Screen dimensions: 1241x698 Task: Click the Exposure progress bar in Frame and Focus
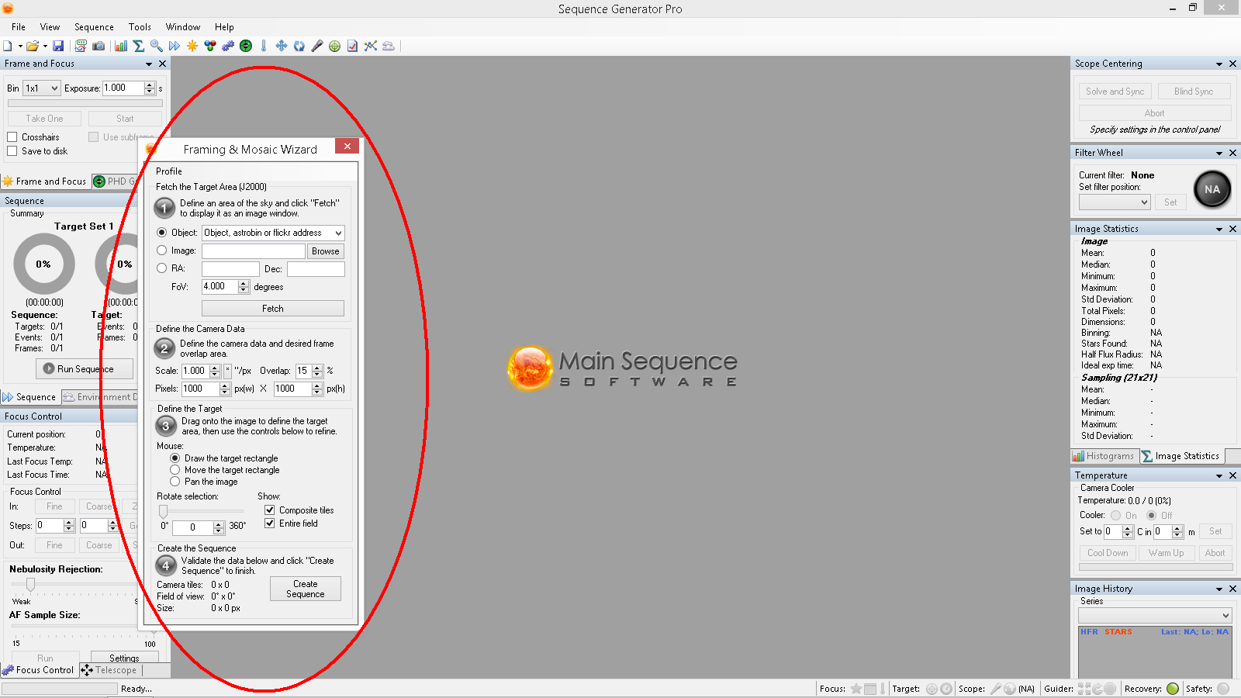[85, 103]
